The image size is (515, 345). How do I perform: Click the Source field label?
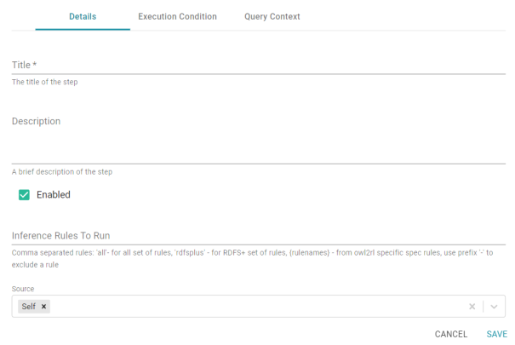(x=23, y=289)
